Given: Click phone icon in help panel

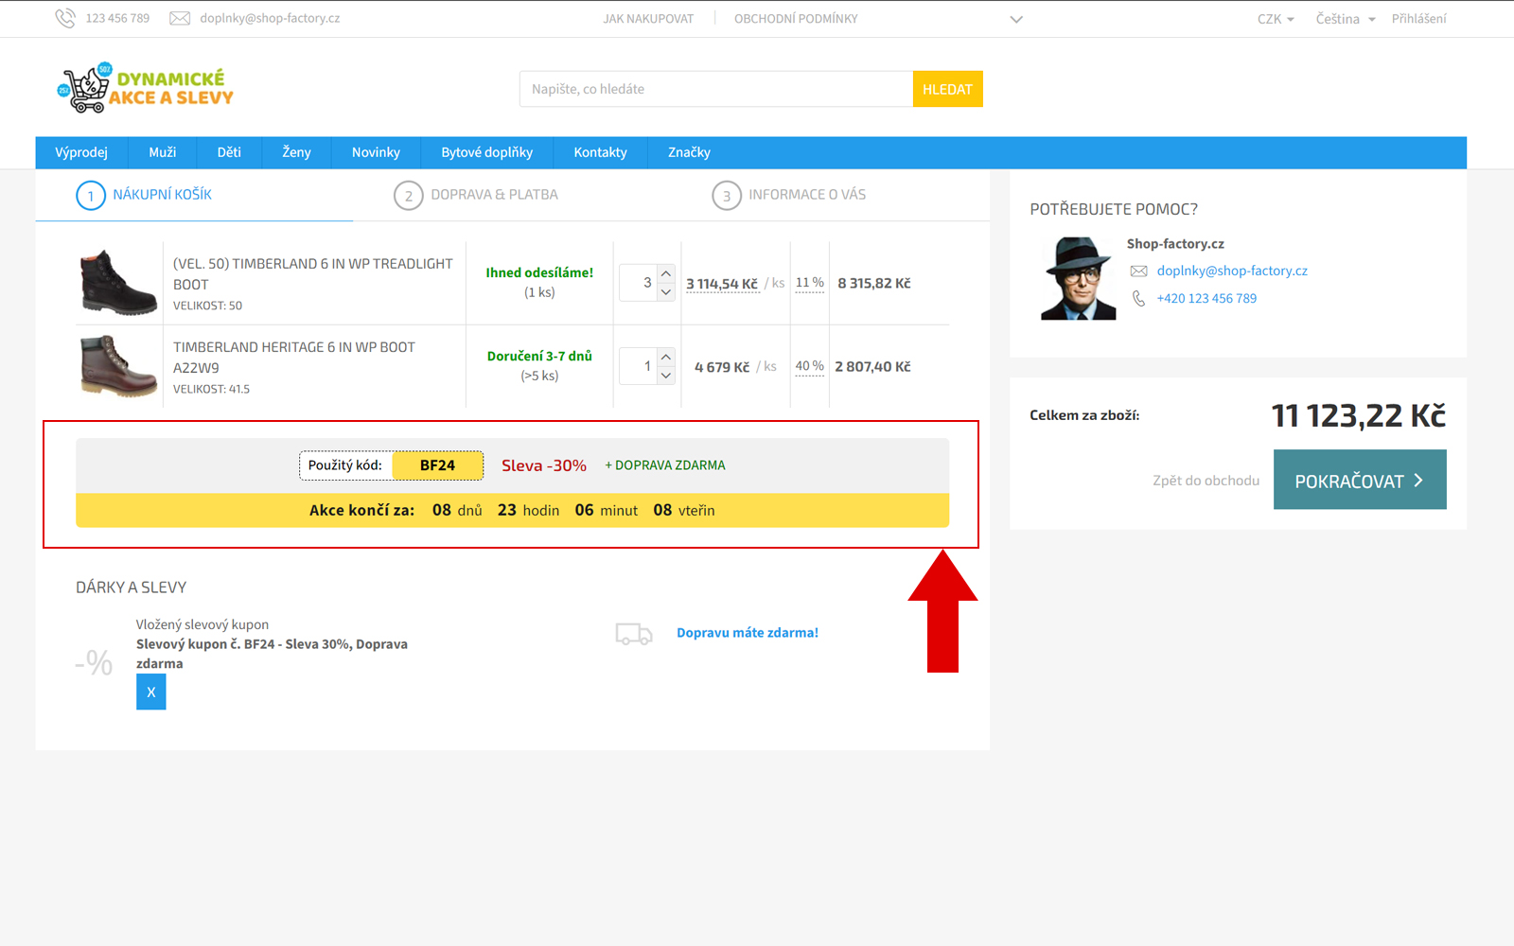Looking at the screenshot, I should coord(1139,299).
